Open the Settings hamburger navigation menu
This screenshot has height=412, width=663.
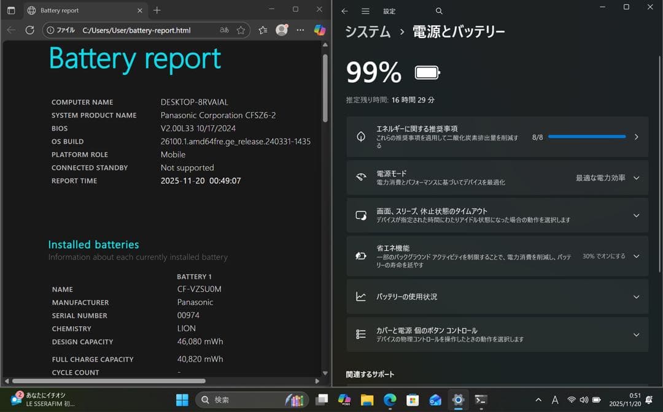tap(366, 11)
